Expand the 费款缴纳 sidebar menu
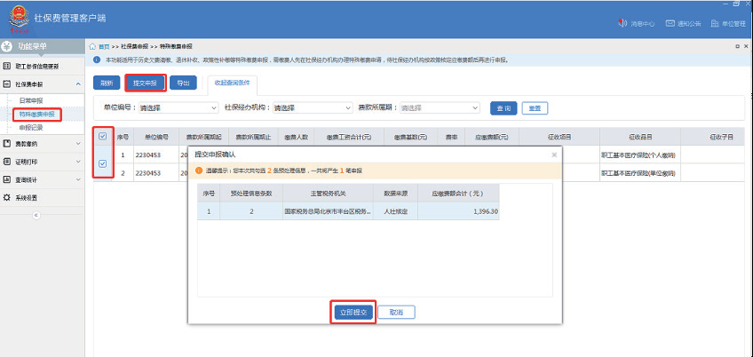 click(x=43, y=143)
